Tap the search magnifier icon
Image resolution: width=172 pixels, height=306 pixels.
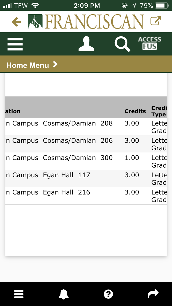(122, 44)
